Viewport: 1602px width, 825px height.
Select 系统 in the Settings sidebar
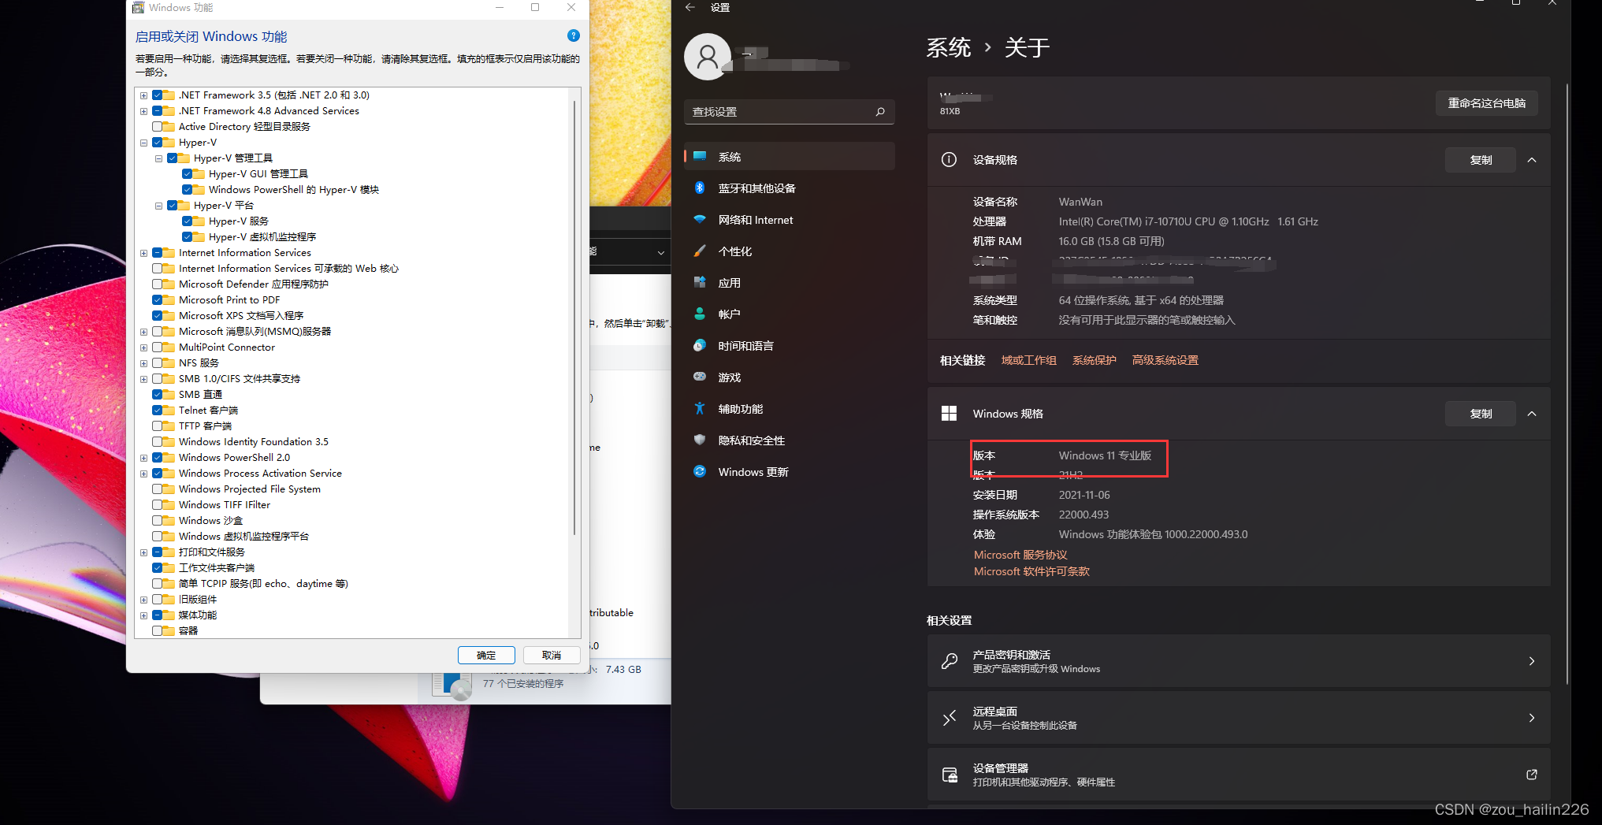point(729,156)
